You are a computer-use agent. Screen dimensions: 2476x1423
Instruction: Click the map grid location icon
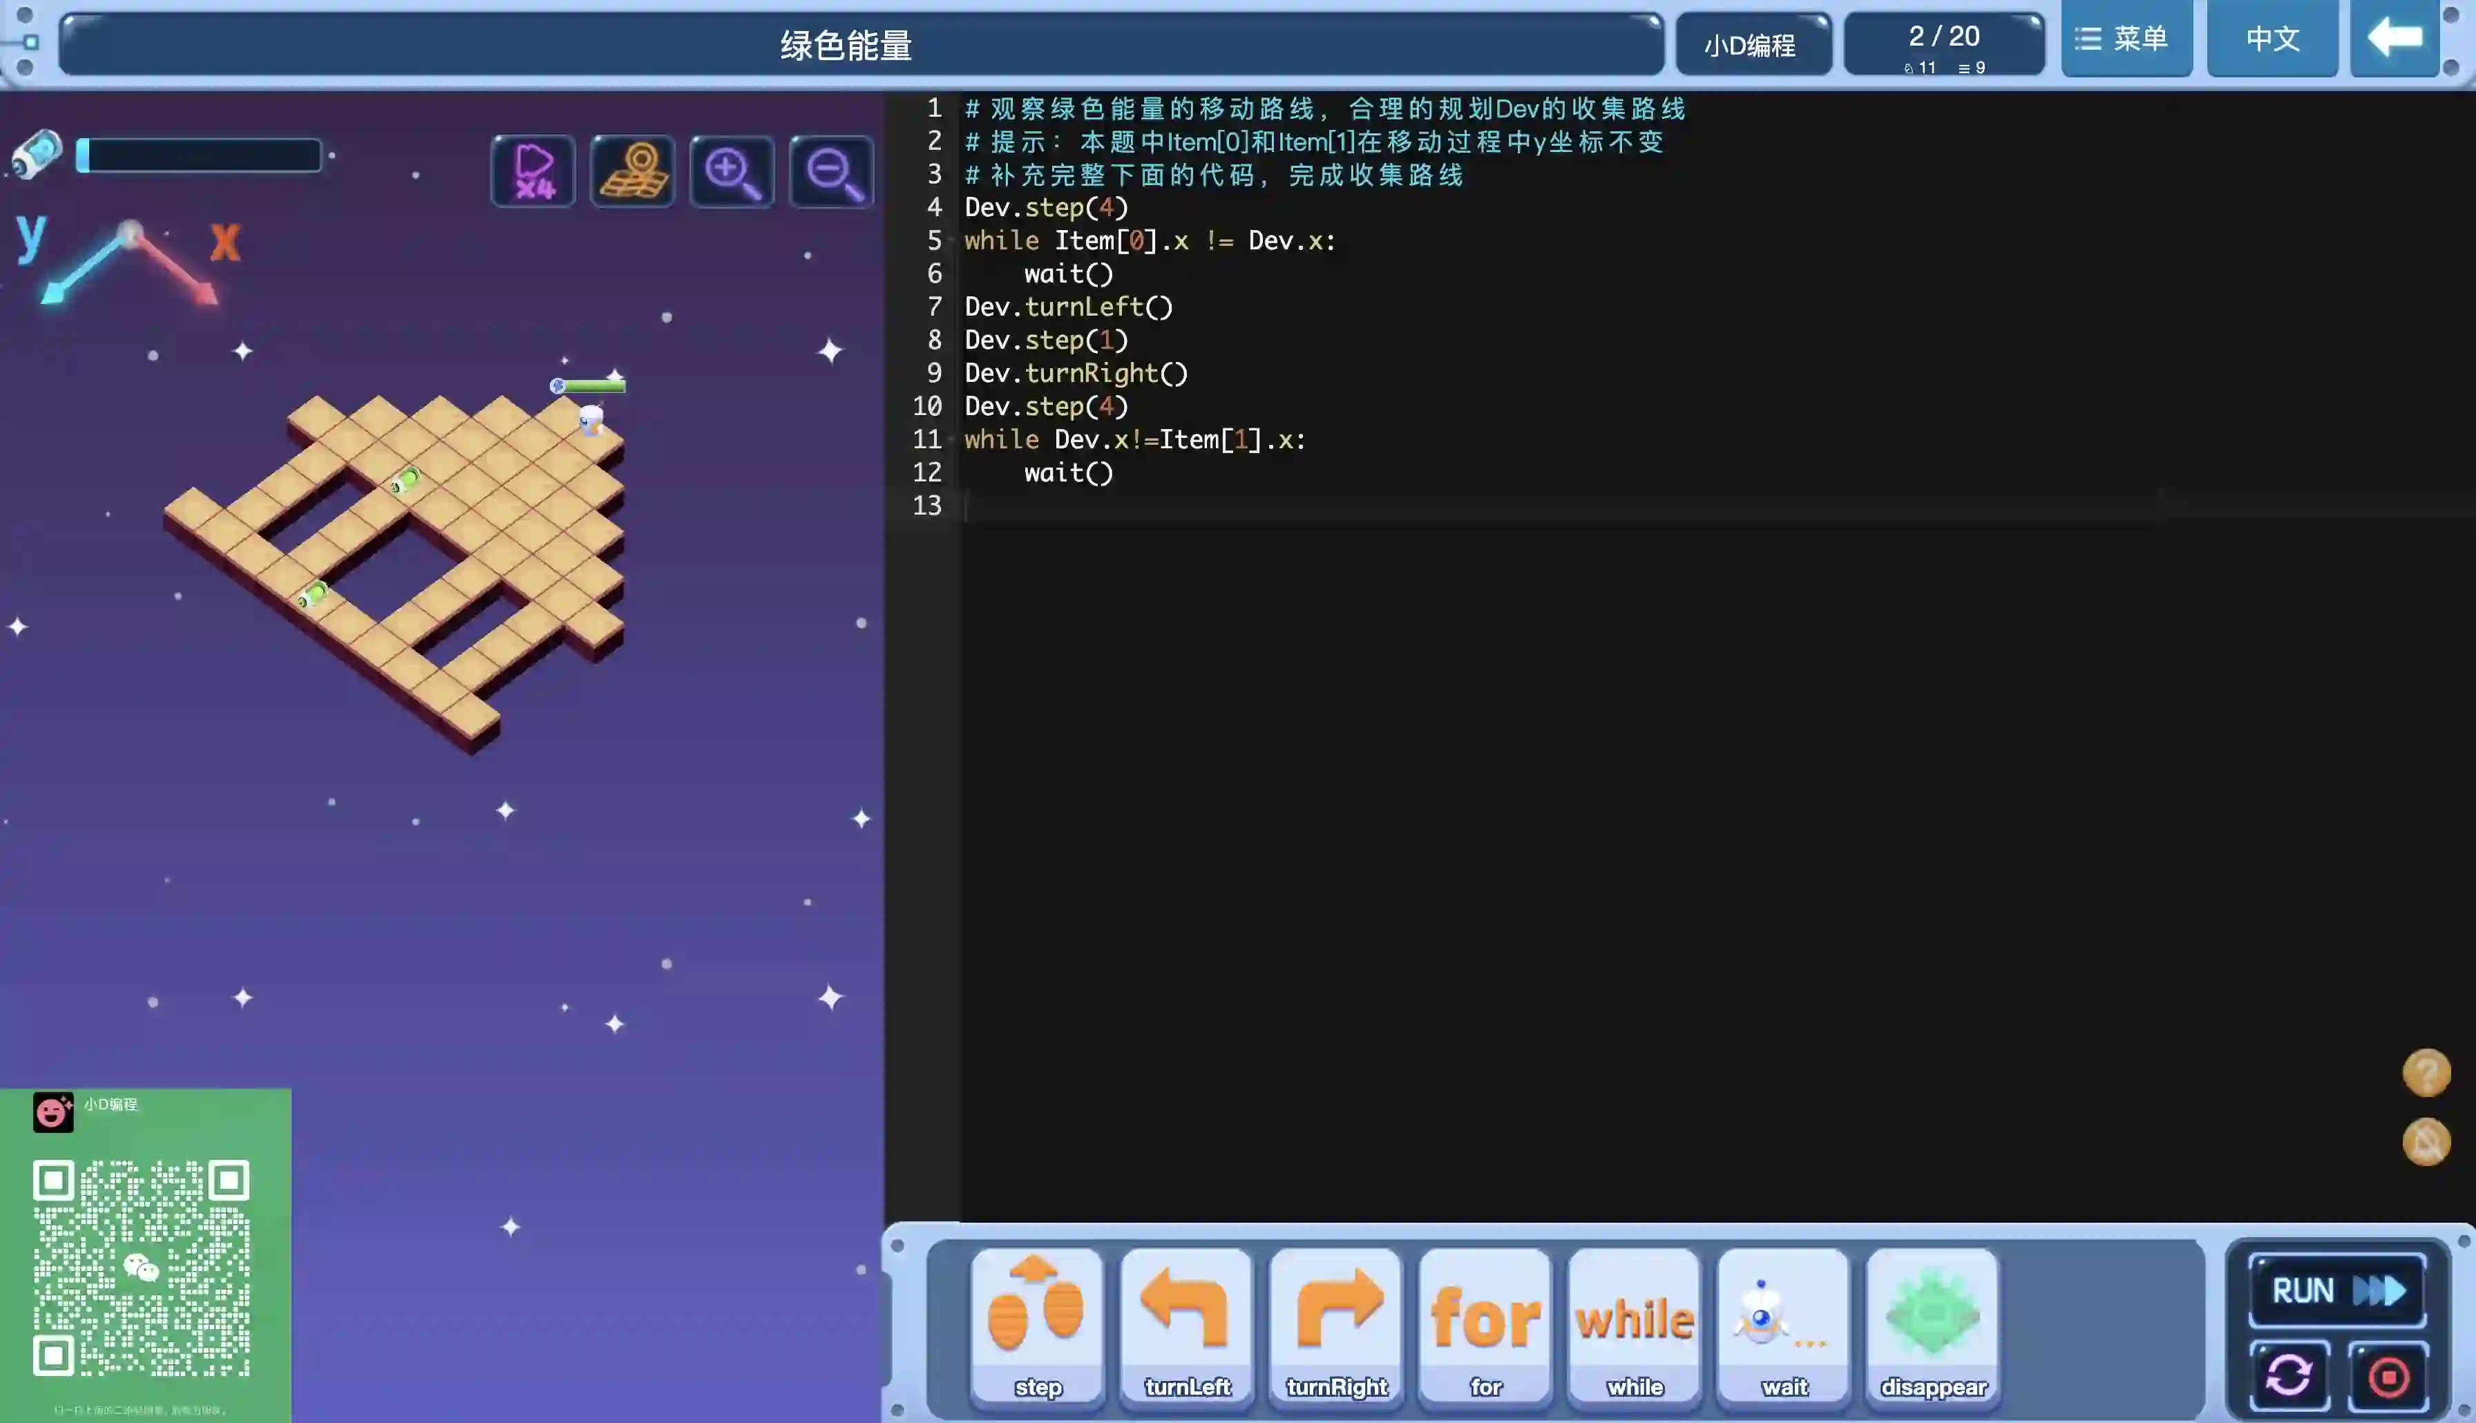(634, 171)
